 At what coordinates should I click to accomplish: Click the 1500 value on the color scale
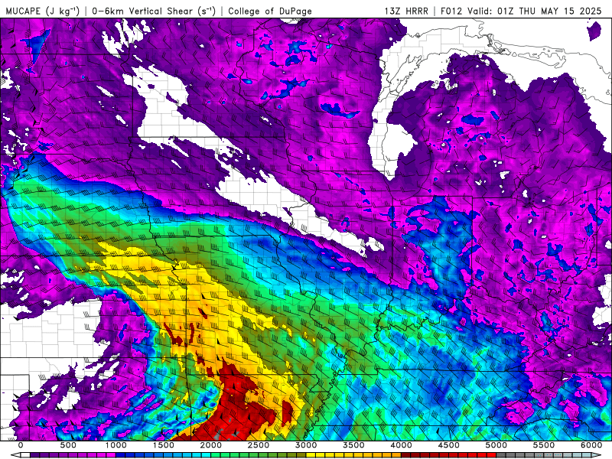(x=163, y=445)
